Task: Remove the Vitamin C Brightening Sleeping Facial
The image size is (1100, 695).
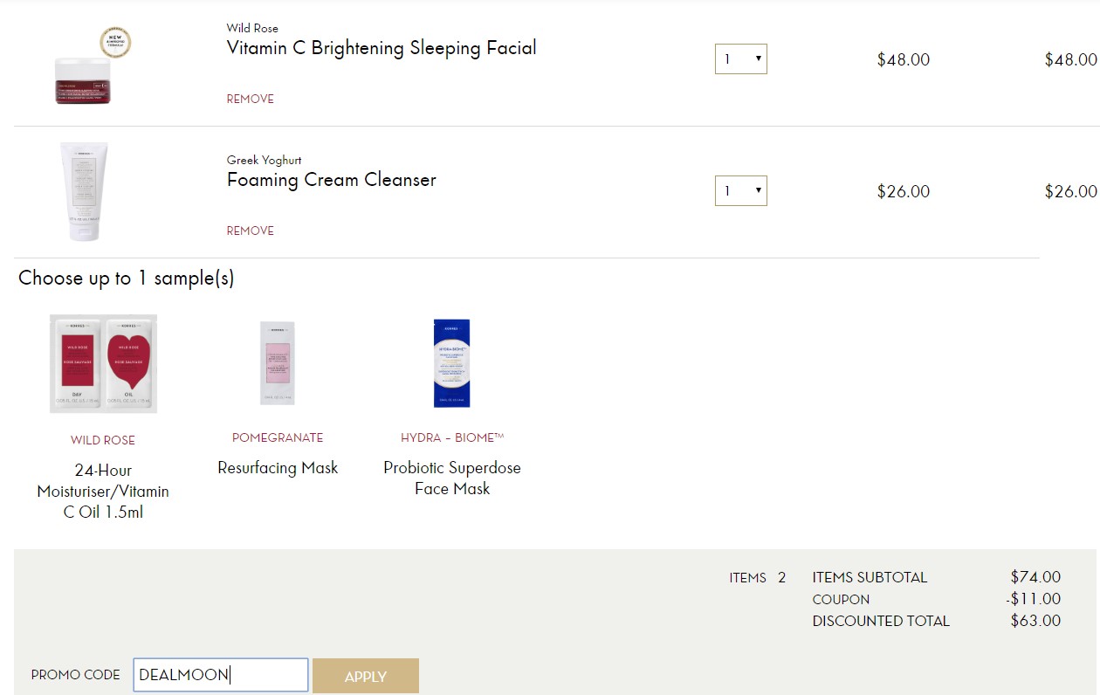Action: tap(251, 99)
